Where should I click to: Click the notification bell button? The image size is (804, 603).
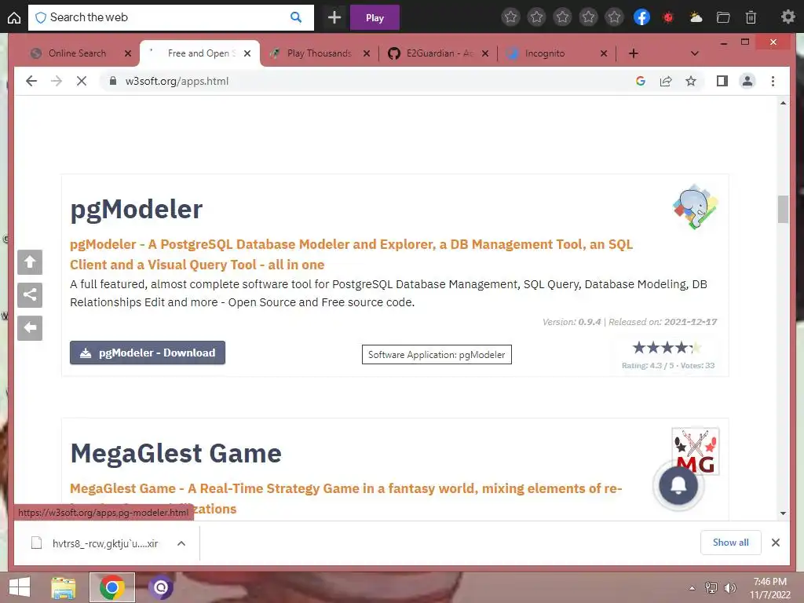(678, 485)
